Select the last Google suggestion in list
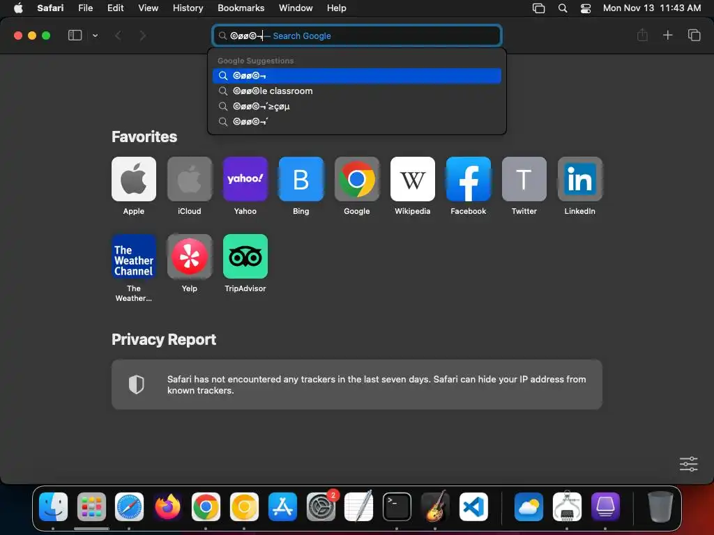This screenshot has height=535, width=714. point(356,121)
